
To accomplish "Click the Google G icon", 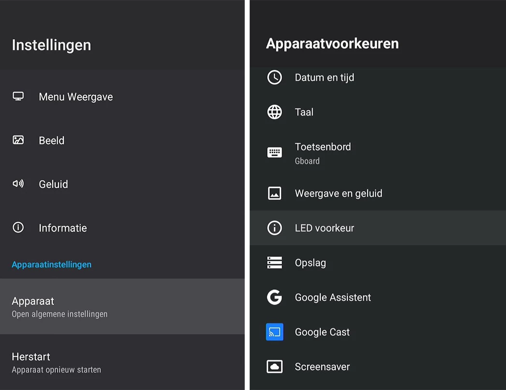I will pos(274,297).
